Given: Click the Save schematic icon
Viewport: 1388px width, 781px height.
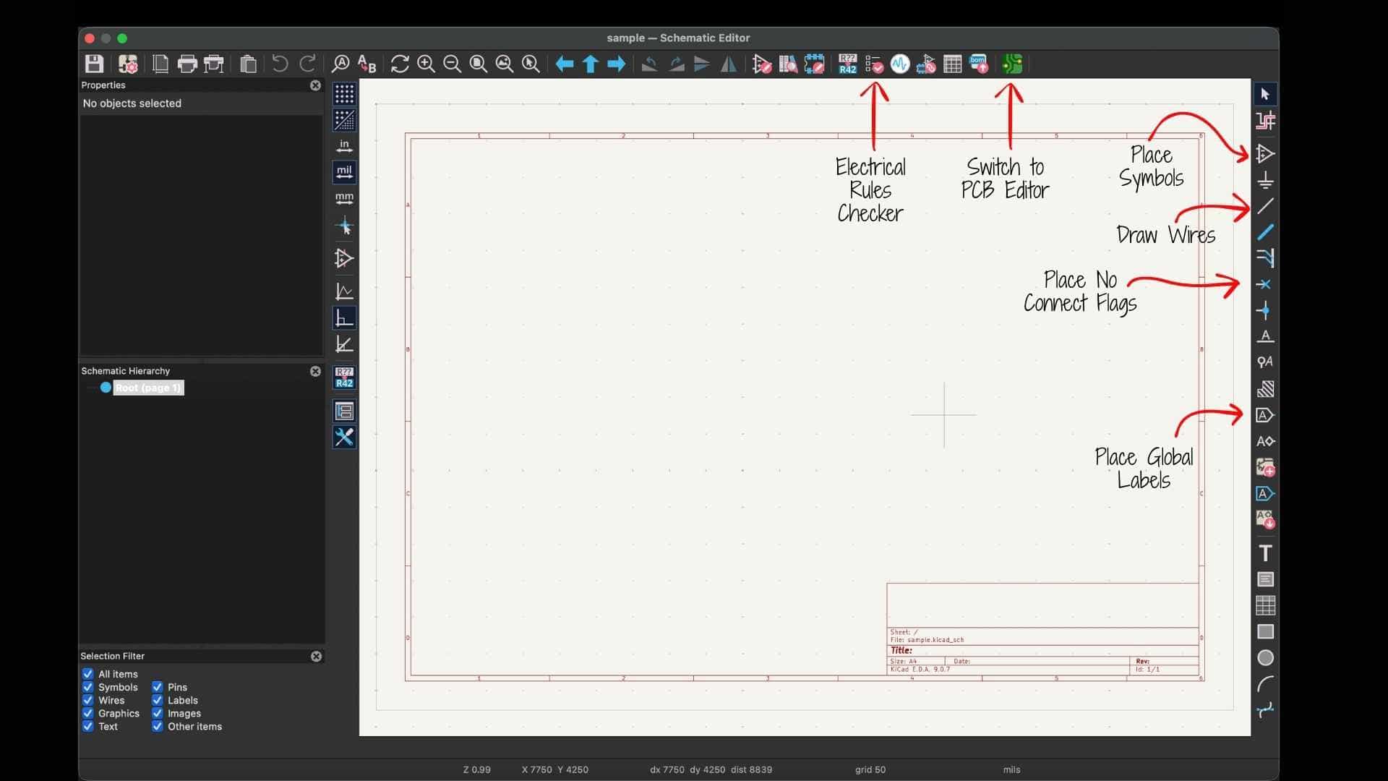Looking at the screenshot, I should click(94, 64).
